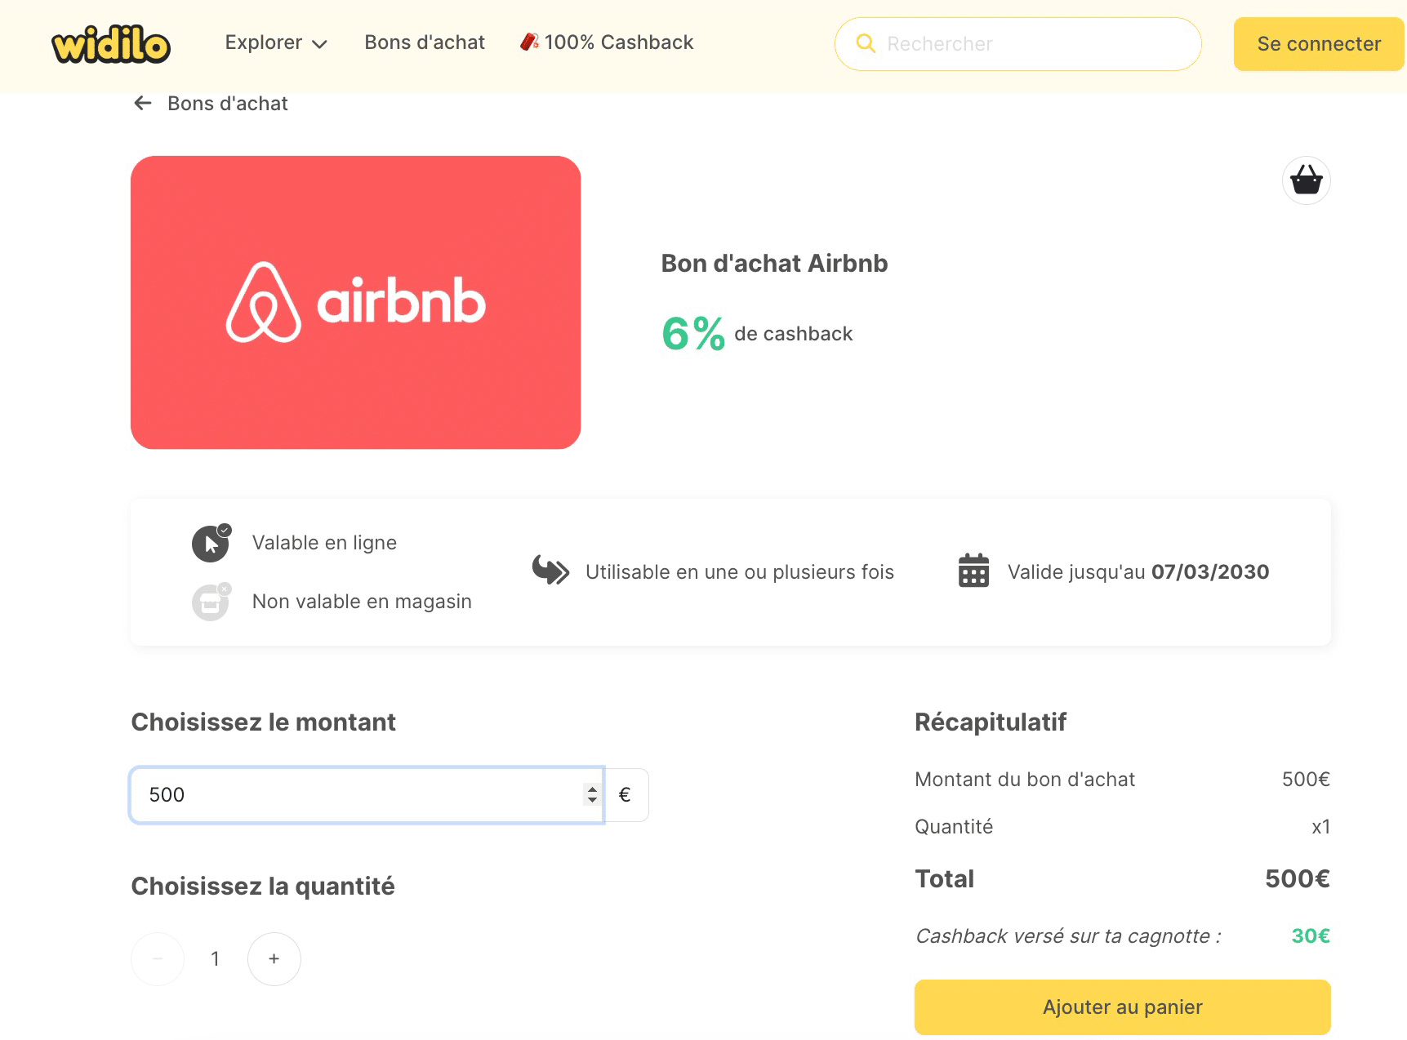Click the reuse arrows icon near 'Utilisable'
This screenshot has height=1040, width=1407.
(549, 571)
